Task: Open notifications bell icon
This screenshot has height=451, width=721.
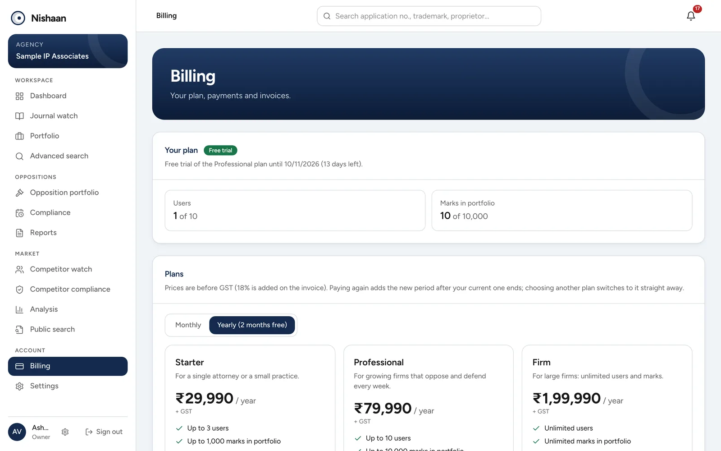Action: point(691,16)
